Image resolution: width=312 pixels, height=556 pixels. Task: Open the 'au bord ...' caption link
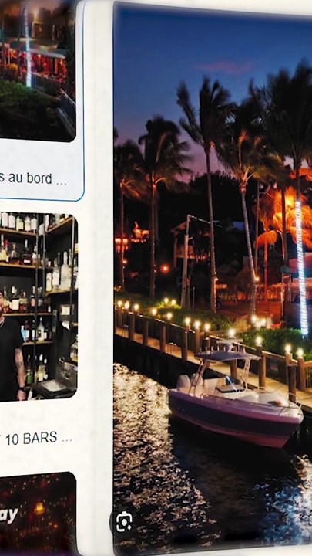33,178
